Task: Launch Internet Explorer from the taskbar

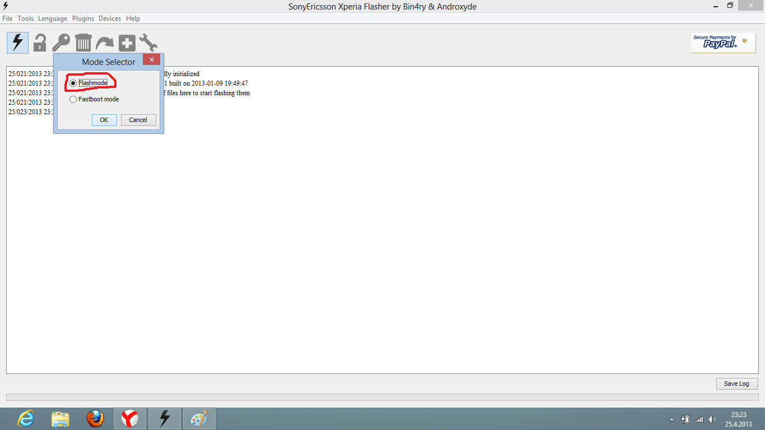Action: tap(26, 419)
